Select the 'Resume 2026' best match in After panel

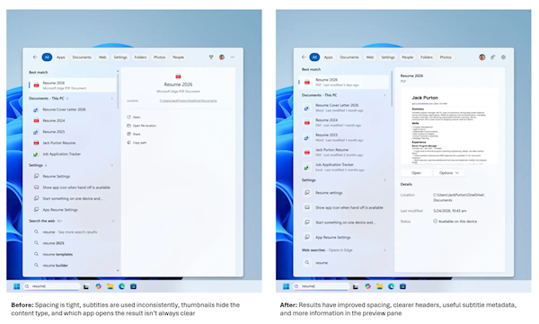coord(344,82)
